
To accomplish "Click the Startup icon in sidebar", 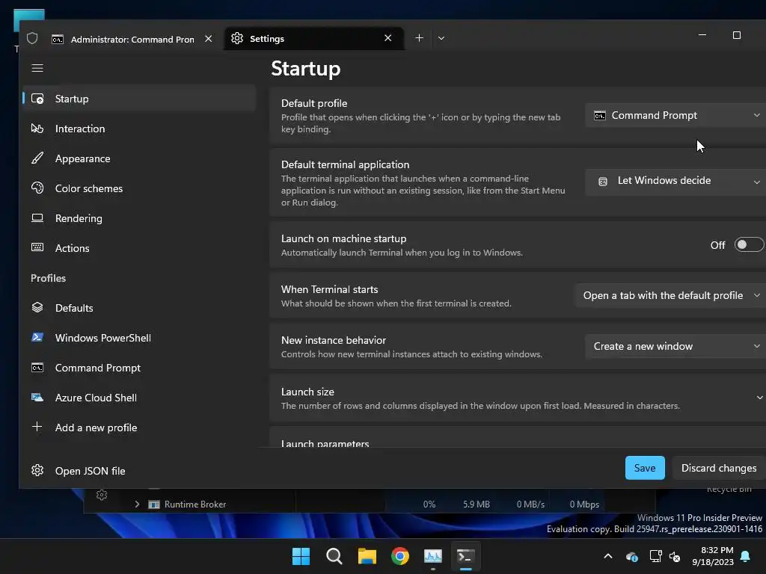I will (x=37, y=99).
